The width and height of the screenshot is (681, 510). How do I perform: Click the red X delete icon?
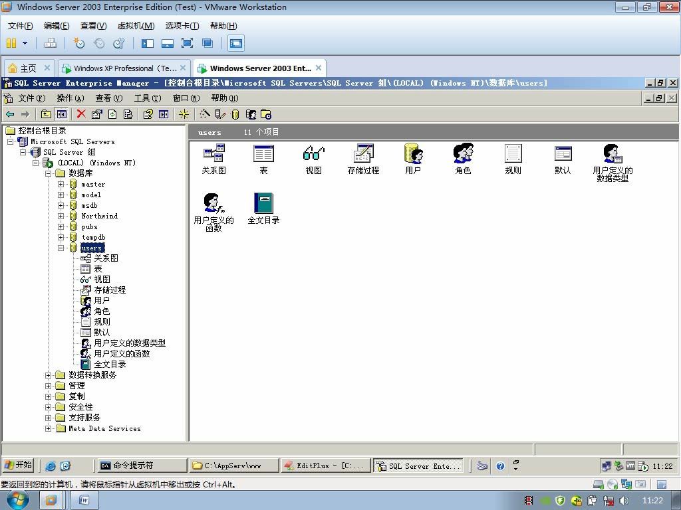(80, 114)
